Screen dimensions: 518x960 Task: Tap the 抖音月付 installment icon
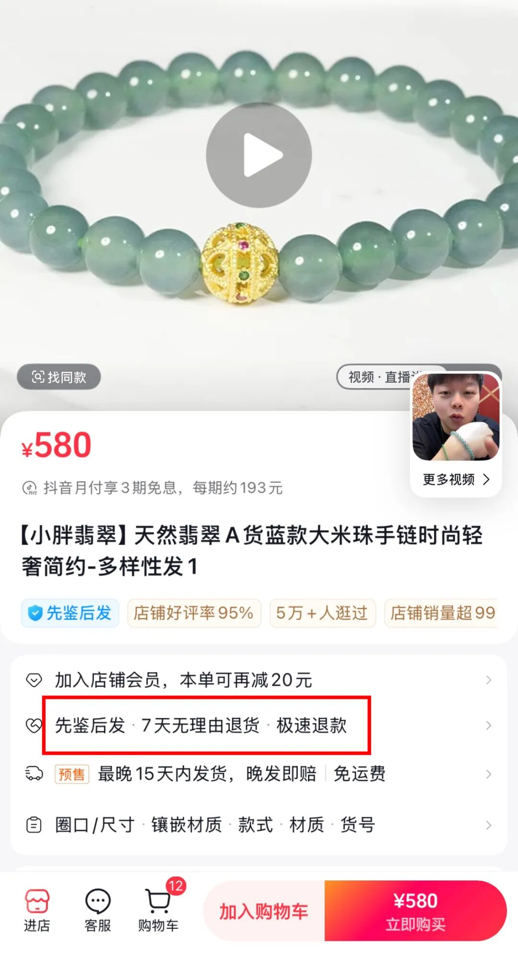click(30, 488)
